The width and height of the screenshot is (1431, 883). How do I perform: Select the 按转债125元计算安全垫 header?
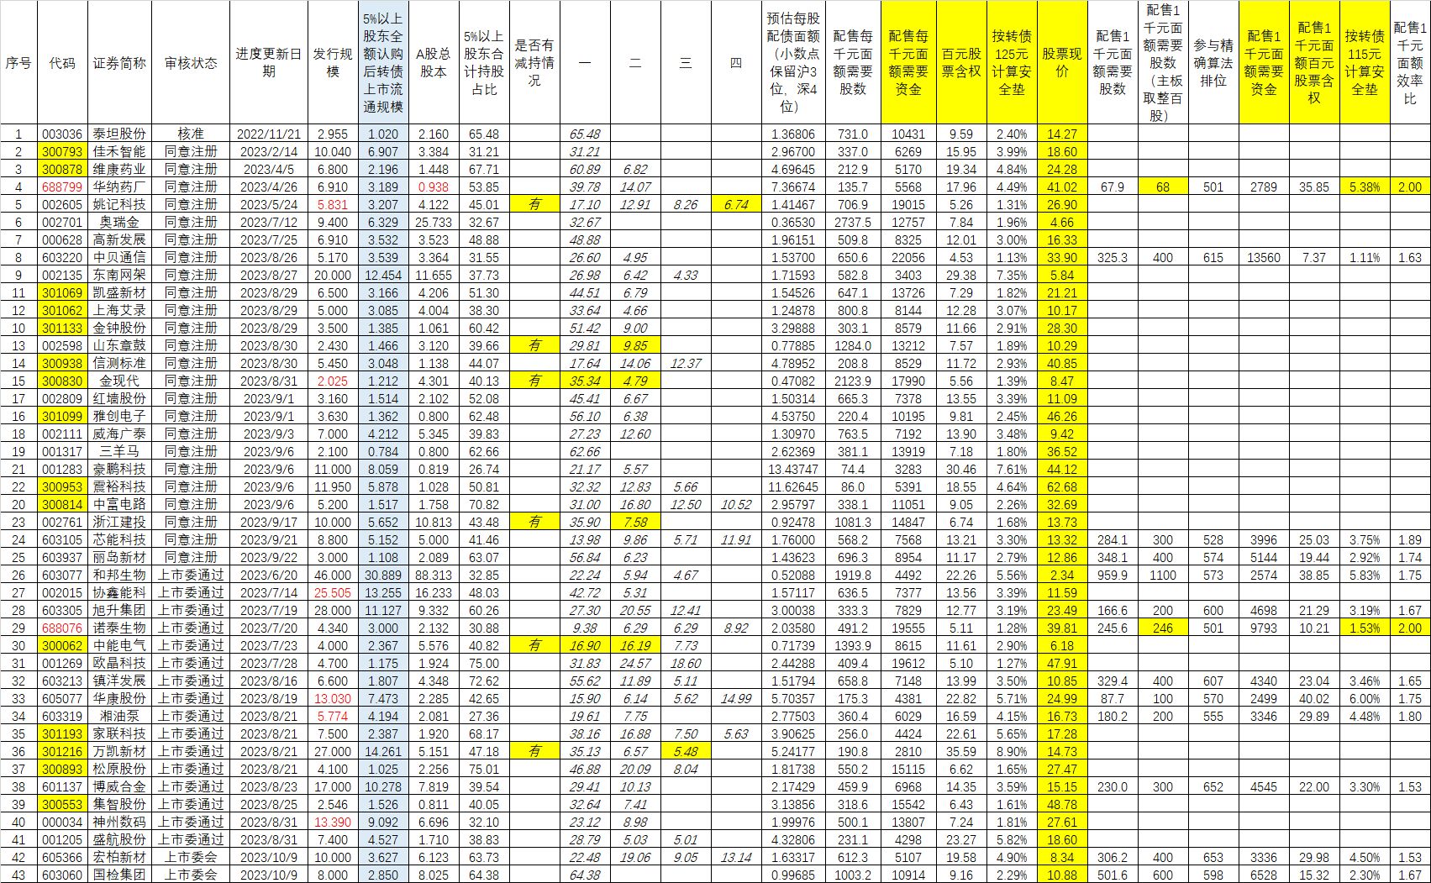[1012, 63]
